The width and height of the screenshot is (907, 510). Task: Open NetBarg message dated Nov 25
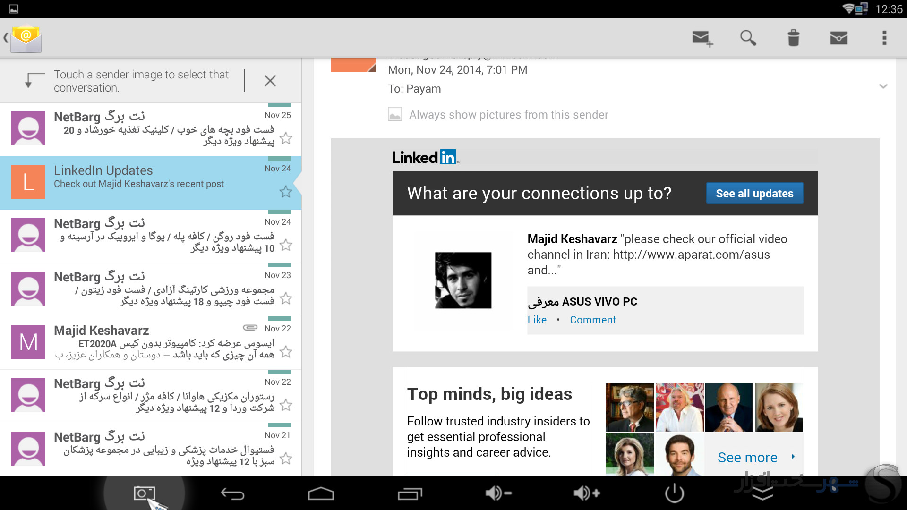point(151,129)
